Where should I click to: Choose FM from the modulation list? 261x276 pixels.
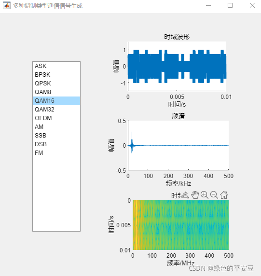coord(56,152)
